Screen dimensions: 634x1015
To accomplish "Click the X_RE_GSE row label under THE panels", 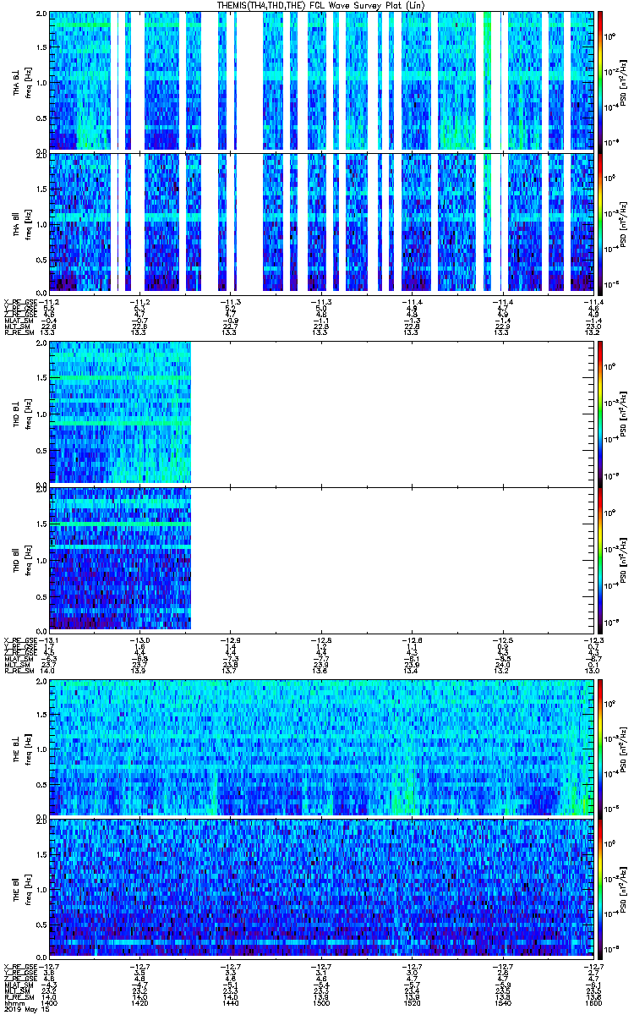I will [20, 966].
